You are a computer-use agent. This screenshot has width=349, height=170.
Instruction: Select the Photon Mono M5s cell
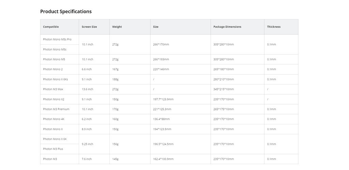59,49
